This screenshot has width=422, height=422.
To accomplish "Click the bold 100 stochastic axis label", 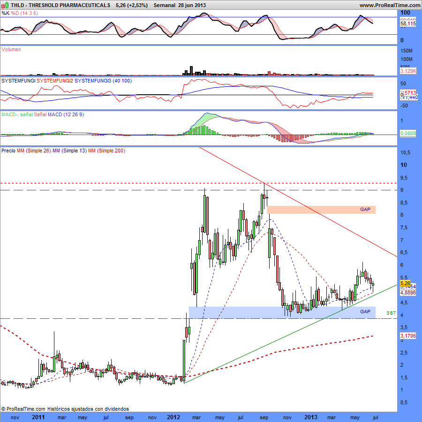I will (x=405, y=12).
